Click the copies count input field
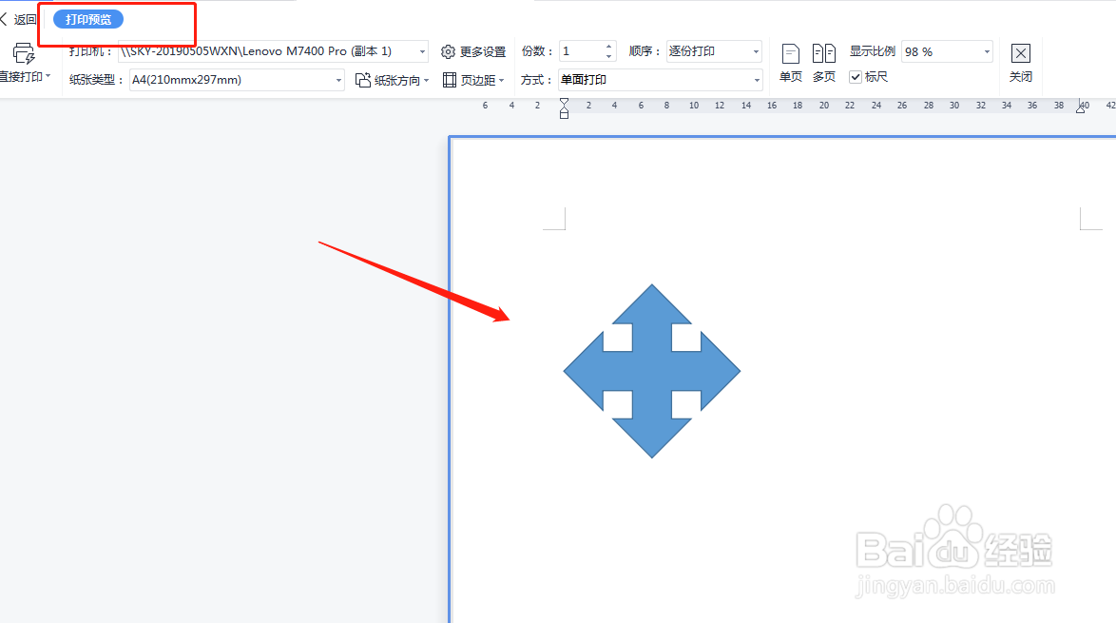The height and width of the screenshot is (623, 1116). click(x=582, y=51)
